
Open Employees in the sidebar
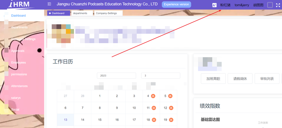19,63
